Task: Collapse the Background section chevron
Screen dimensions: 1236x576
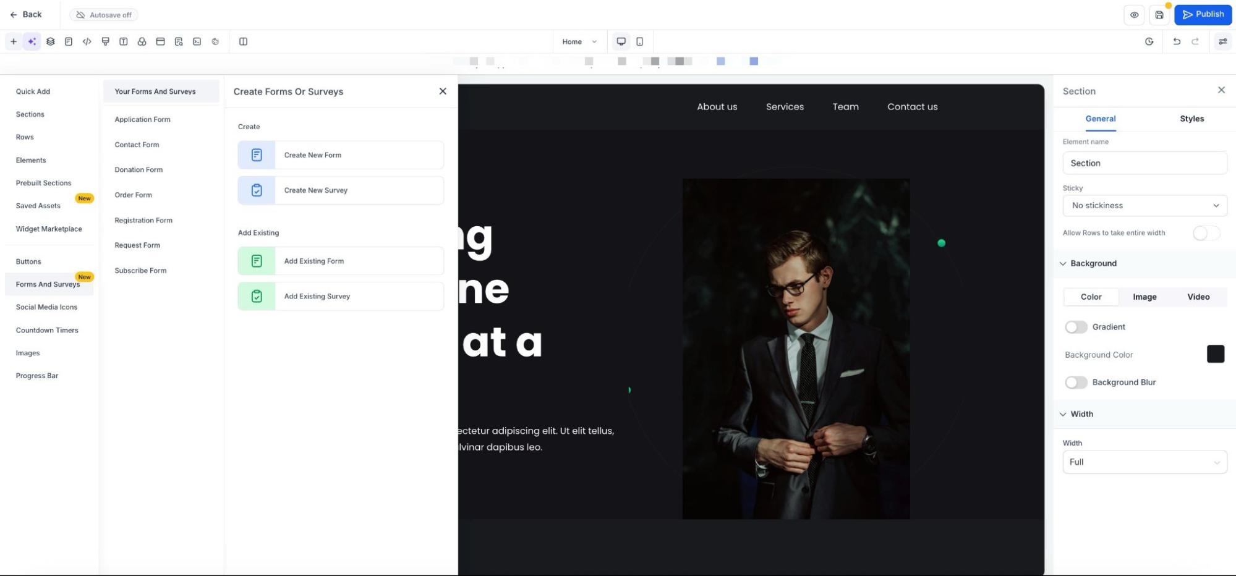Action: coord(1063,263)
